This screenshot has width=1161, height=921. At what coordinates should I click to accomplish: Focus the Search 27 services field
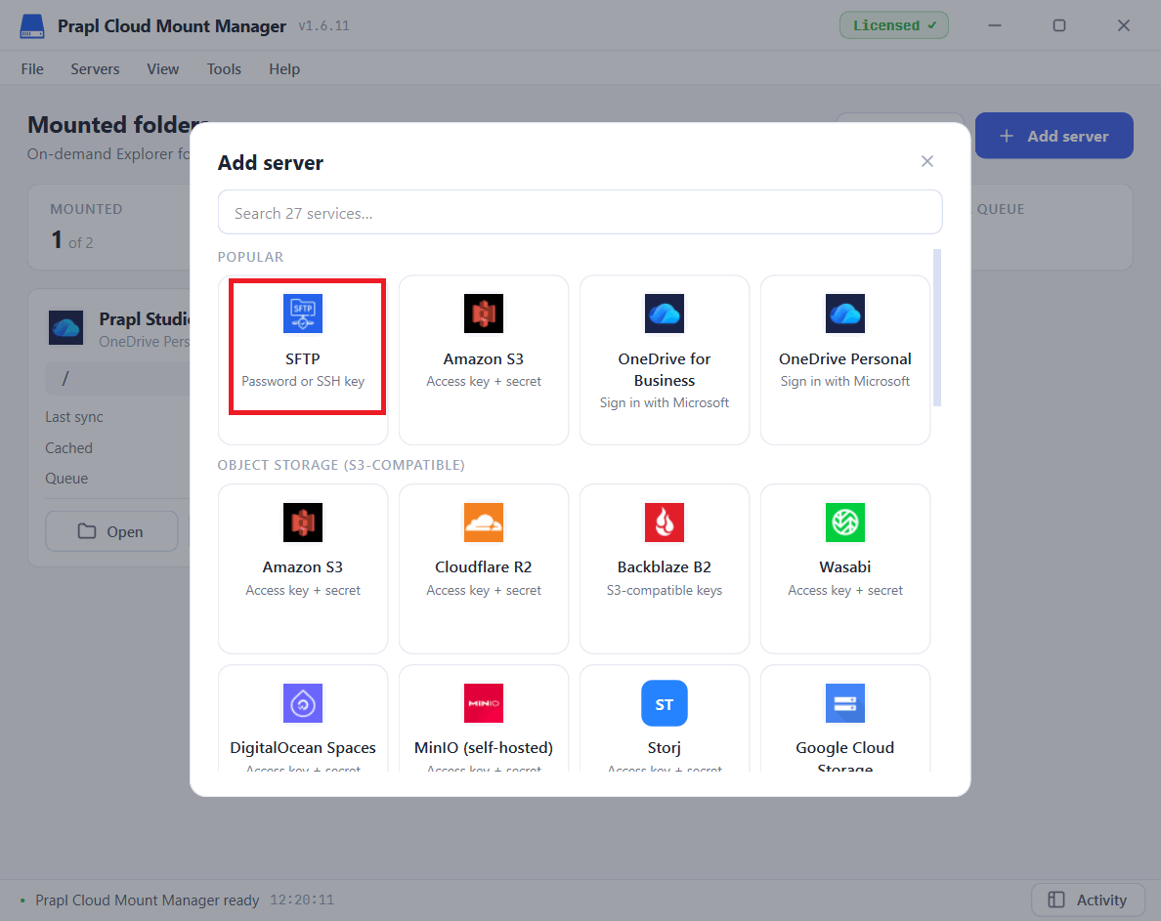pyautogui.click(x=580, y=212)
